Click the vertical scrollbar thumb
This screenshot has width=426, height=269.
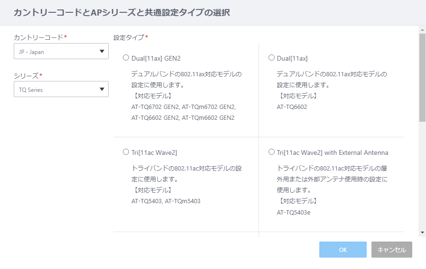click(422, 78)
